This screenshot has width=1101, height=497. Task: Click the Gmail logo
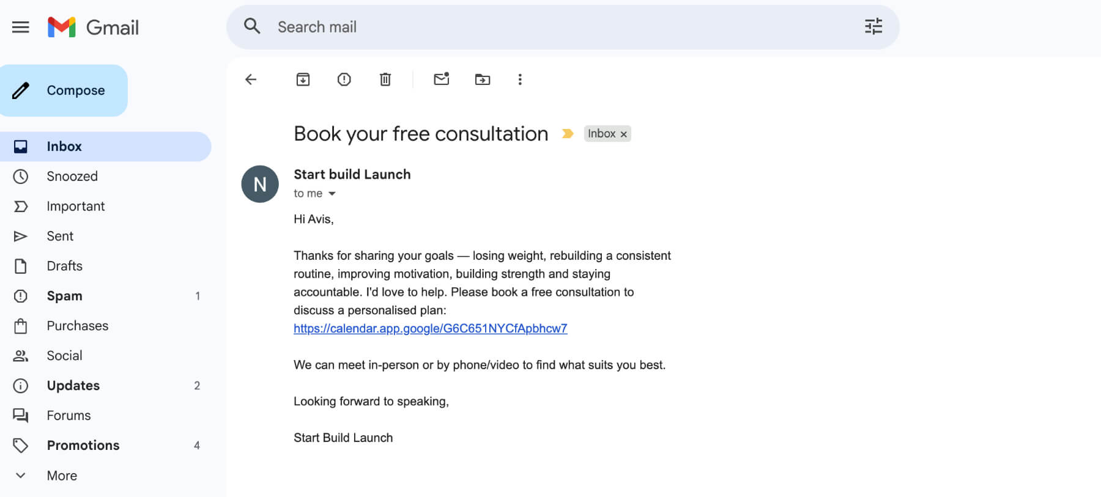pyautogui.click(x=93, y=27)
